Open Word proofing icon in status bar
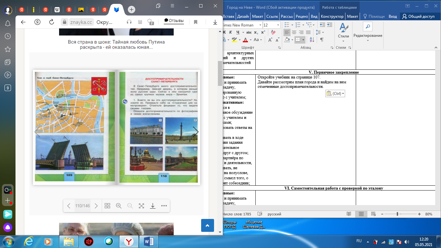441x248 pixels. point(260,214)
